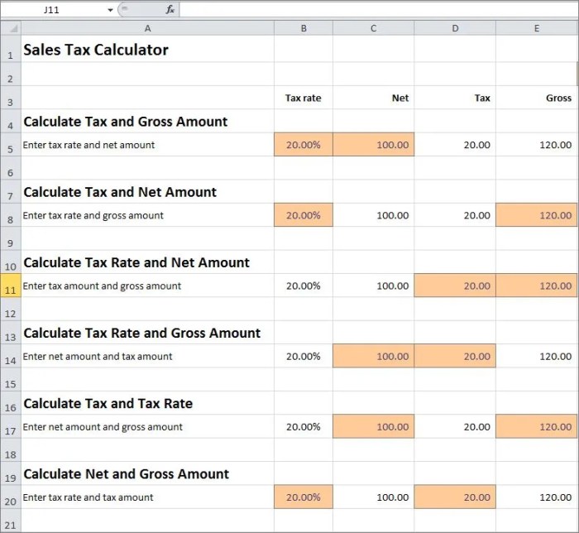Click 'Enter tax rate and tax amount' cell
The height and width of the screenshot is (533, 579).
click(148, 497)
